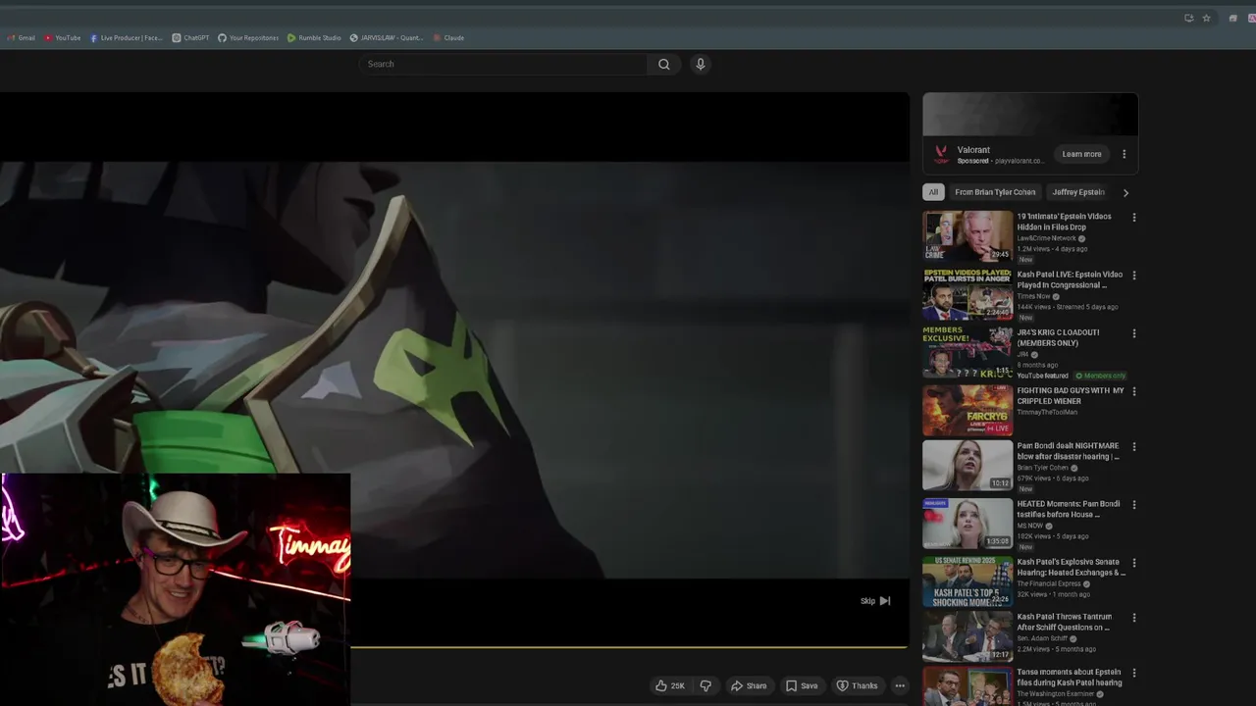This screenshot has width=1256, height=706.
Task: Click Learn more on Valorant ad
Action: (1081, 154)
